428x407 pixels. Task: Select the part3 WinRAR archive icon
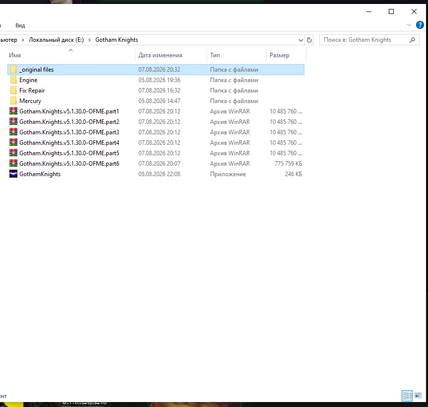coord(13,132)
